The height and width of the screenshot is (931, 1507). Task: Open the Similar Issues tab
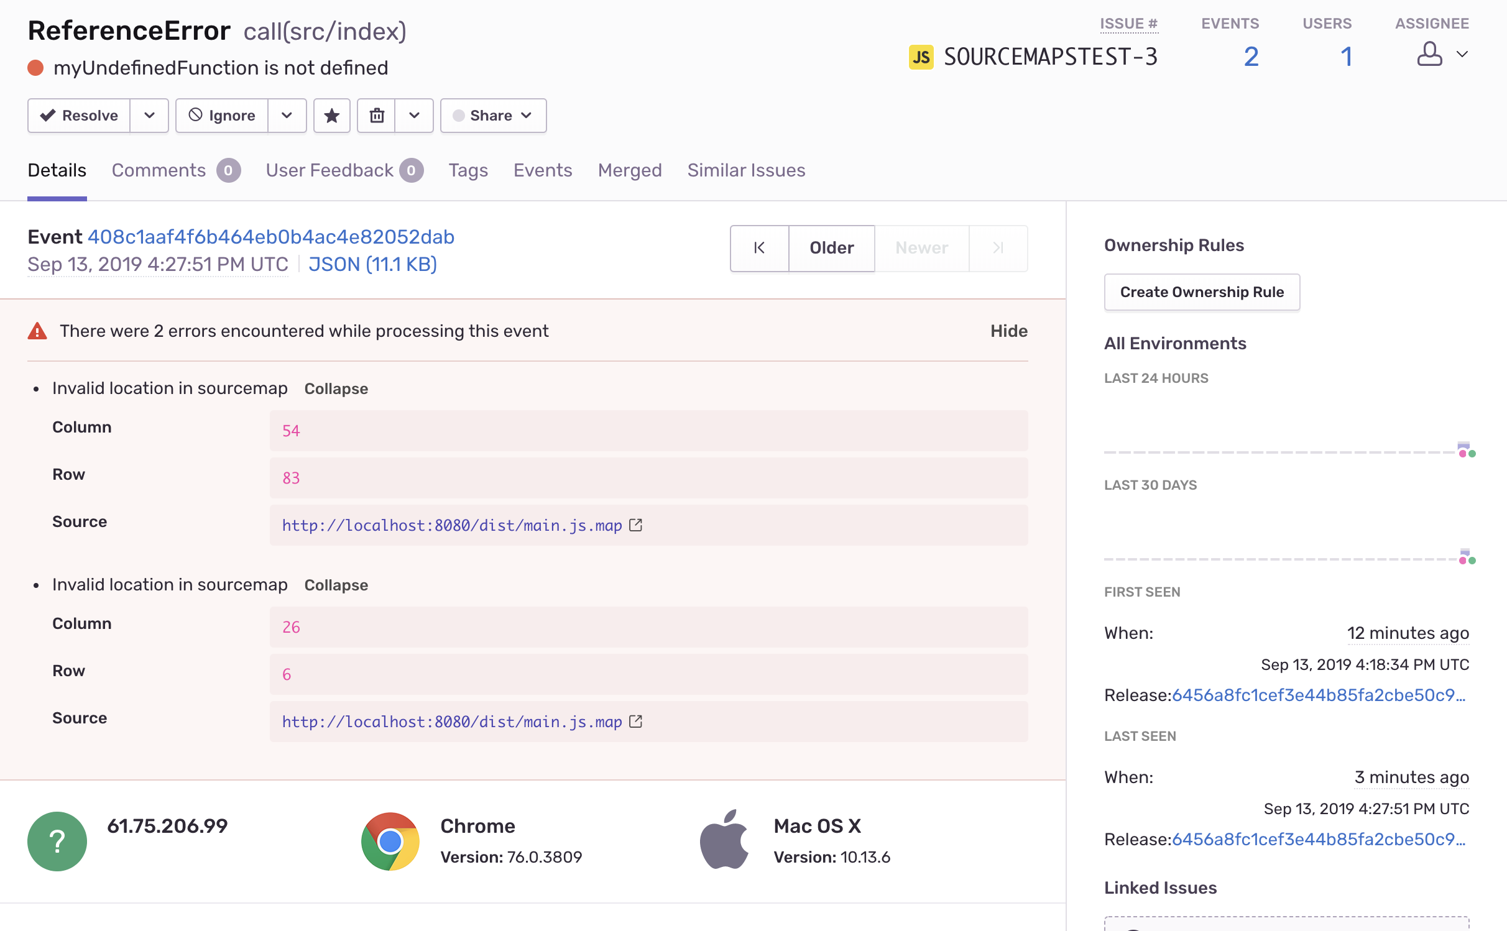(746, 170)
